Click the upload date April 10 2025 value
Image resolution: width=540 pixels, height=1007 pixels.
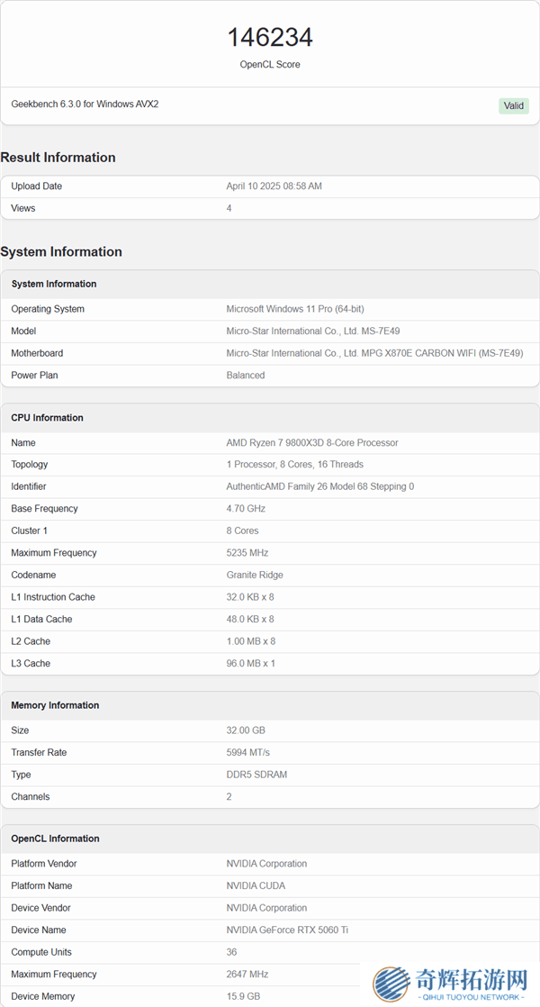274,186
